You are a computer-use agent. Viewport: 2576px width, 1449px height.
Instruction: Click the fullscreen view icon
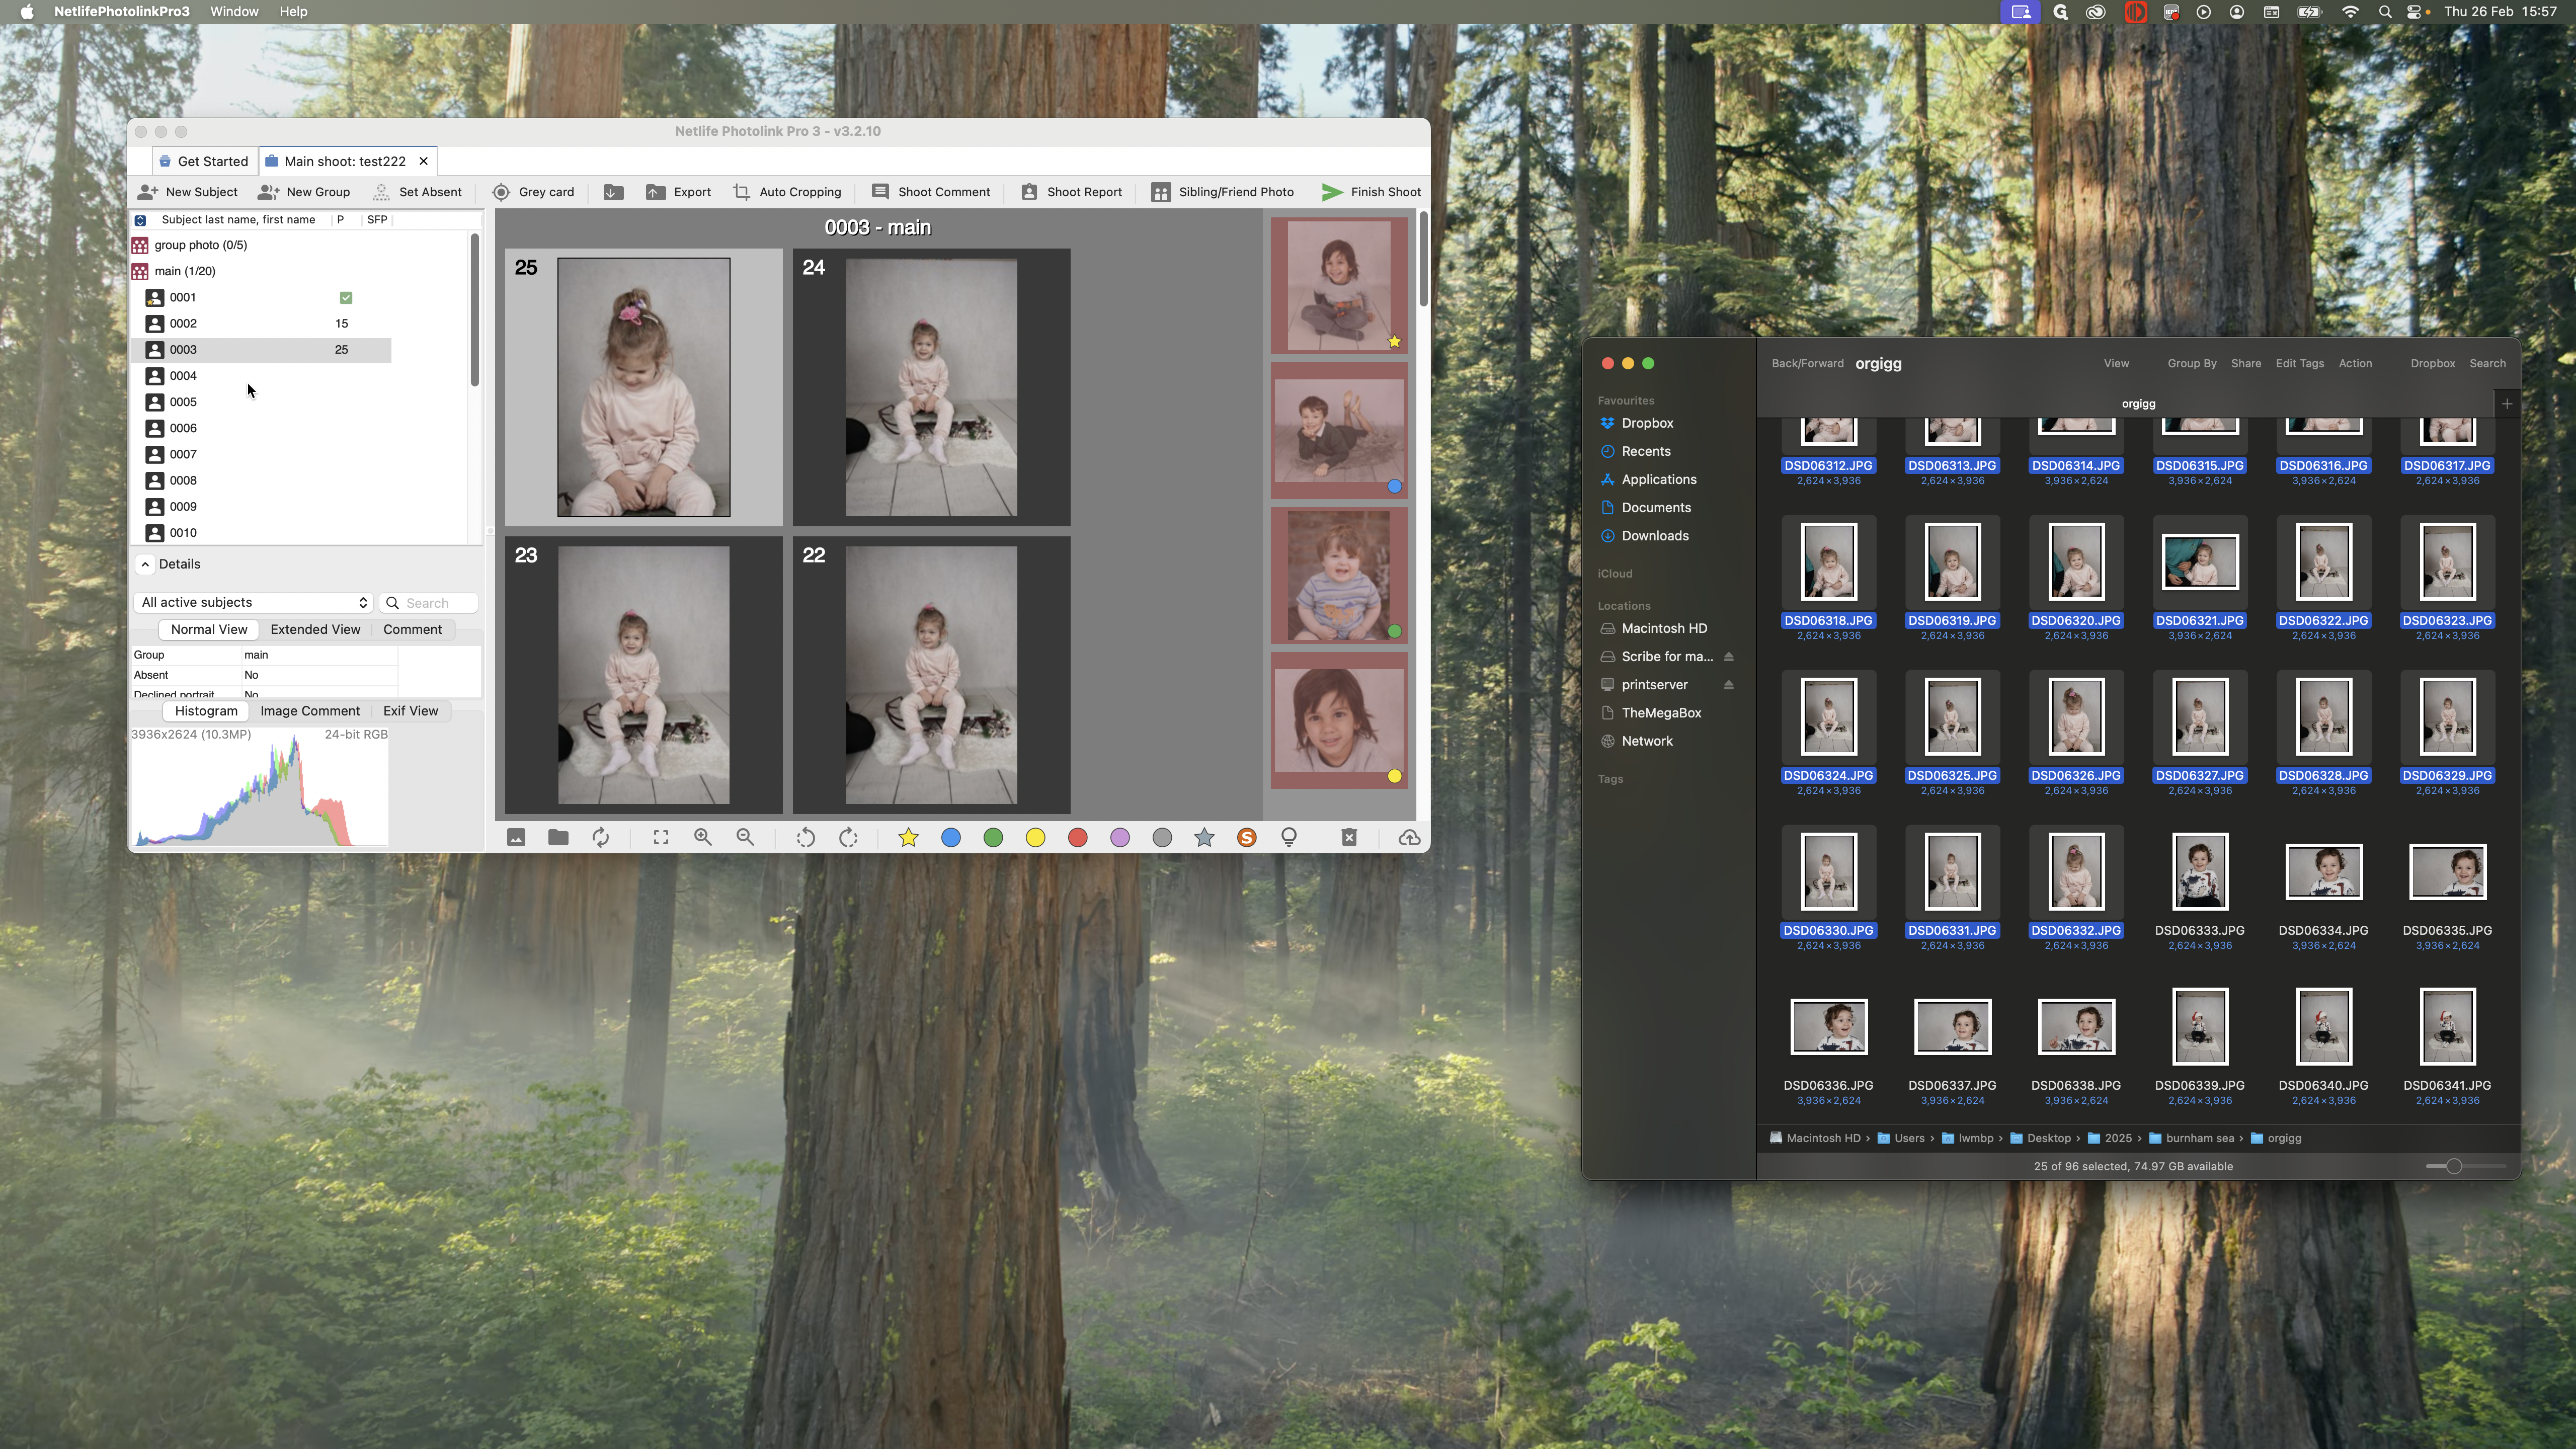click(661, 837)
